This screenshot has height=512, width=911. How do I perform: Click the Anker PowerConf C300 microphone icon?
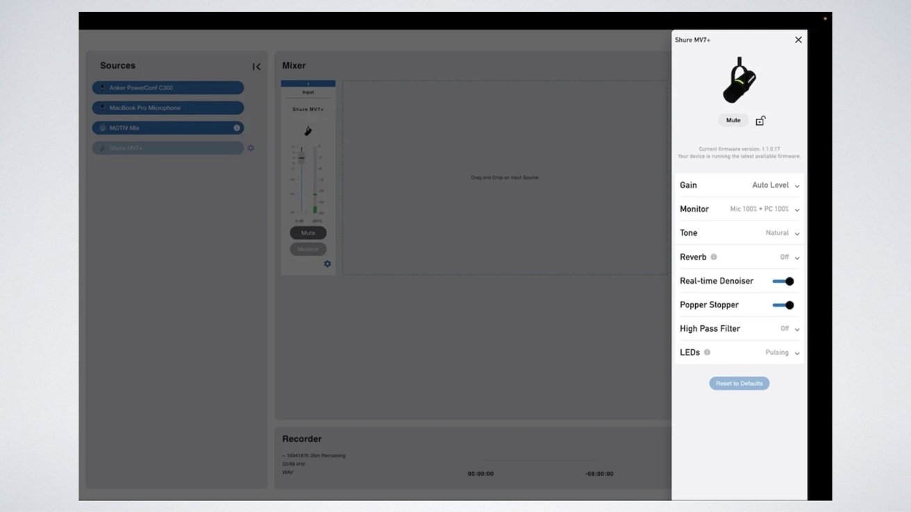[102, 88]
